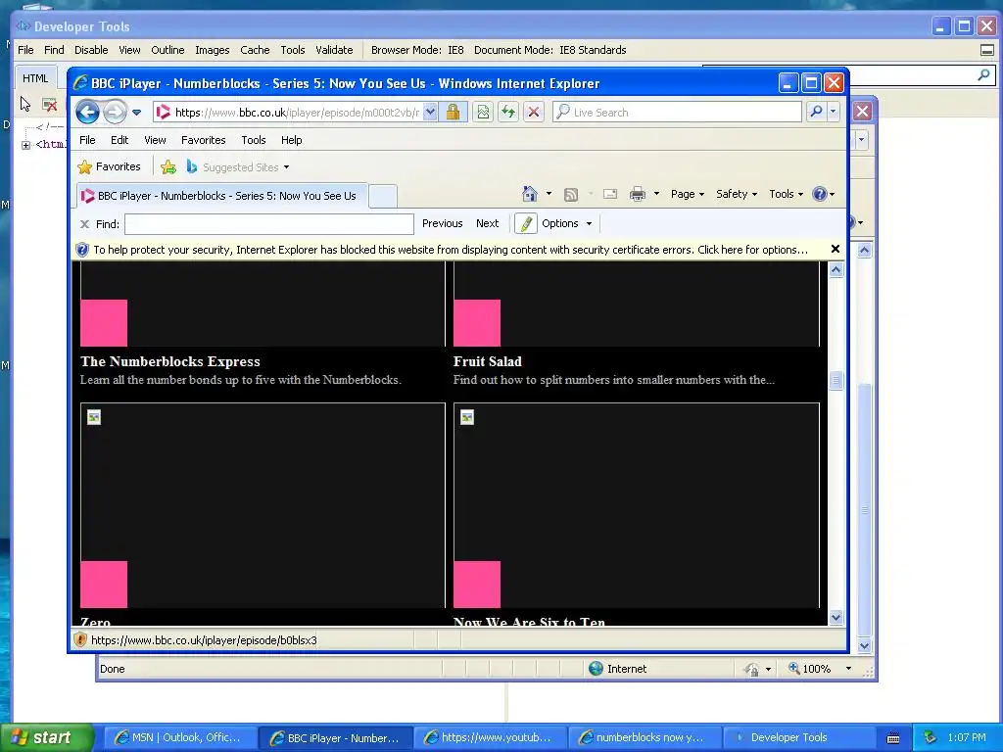
Task: Switch to MSN Outlook taskbar window
Action: [180, 737]
